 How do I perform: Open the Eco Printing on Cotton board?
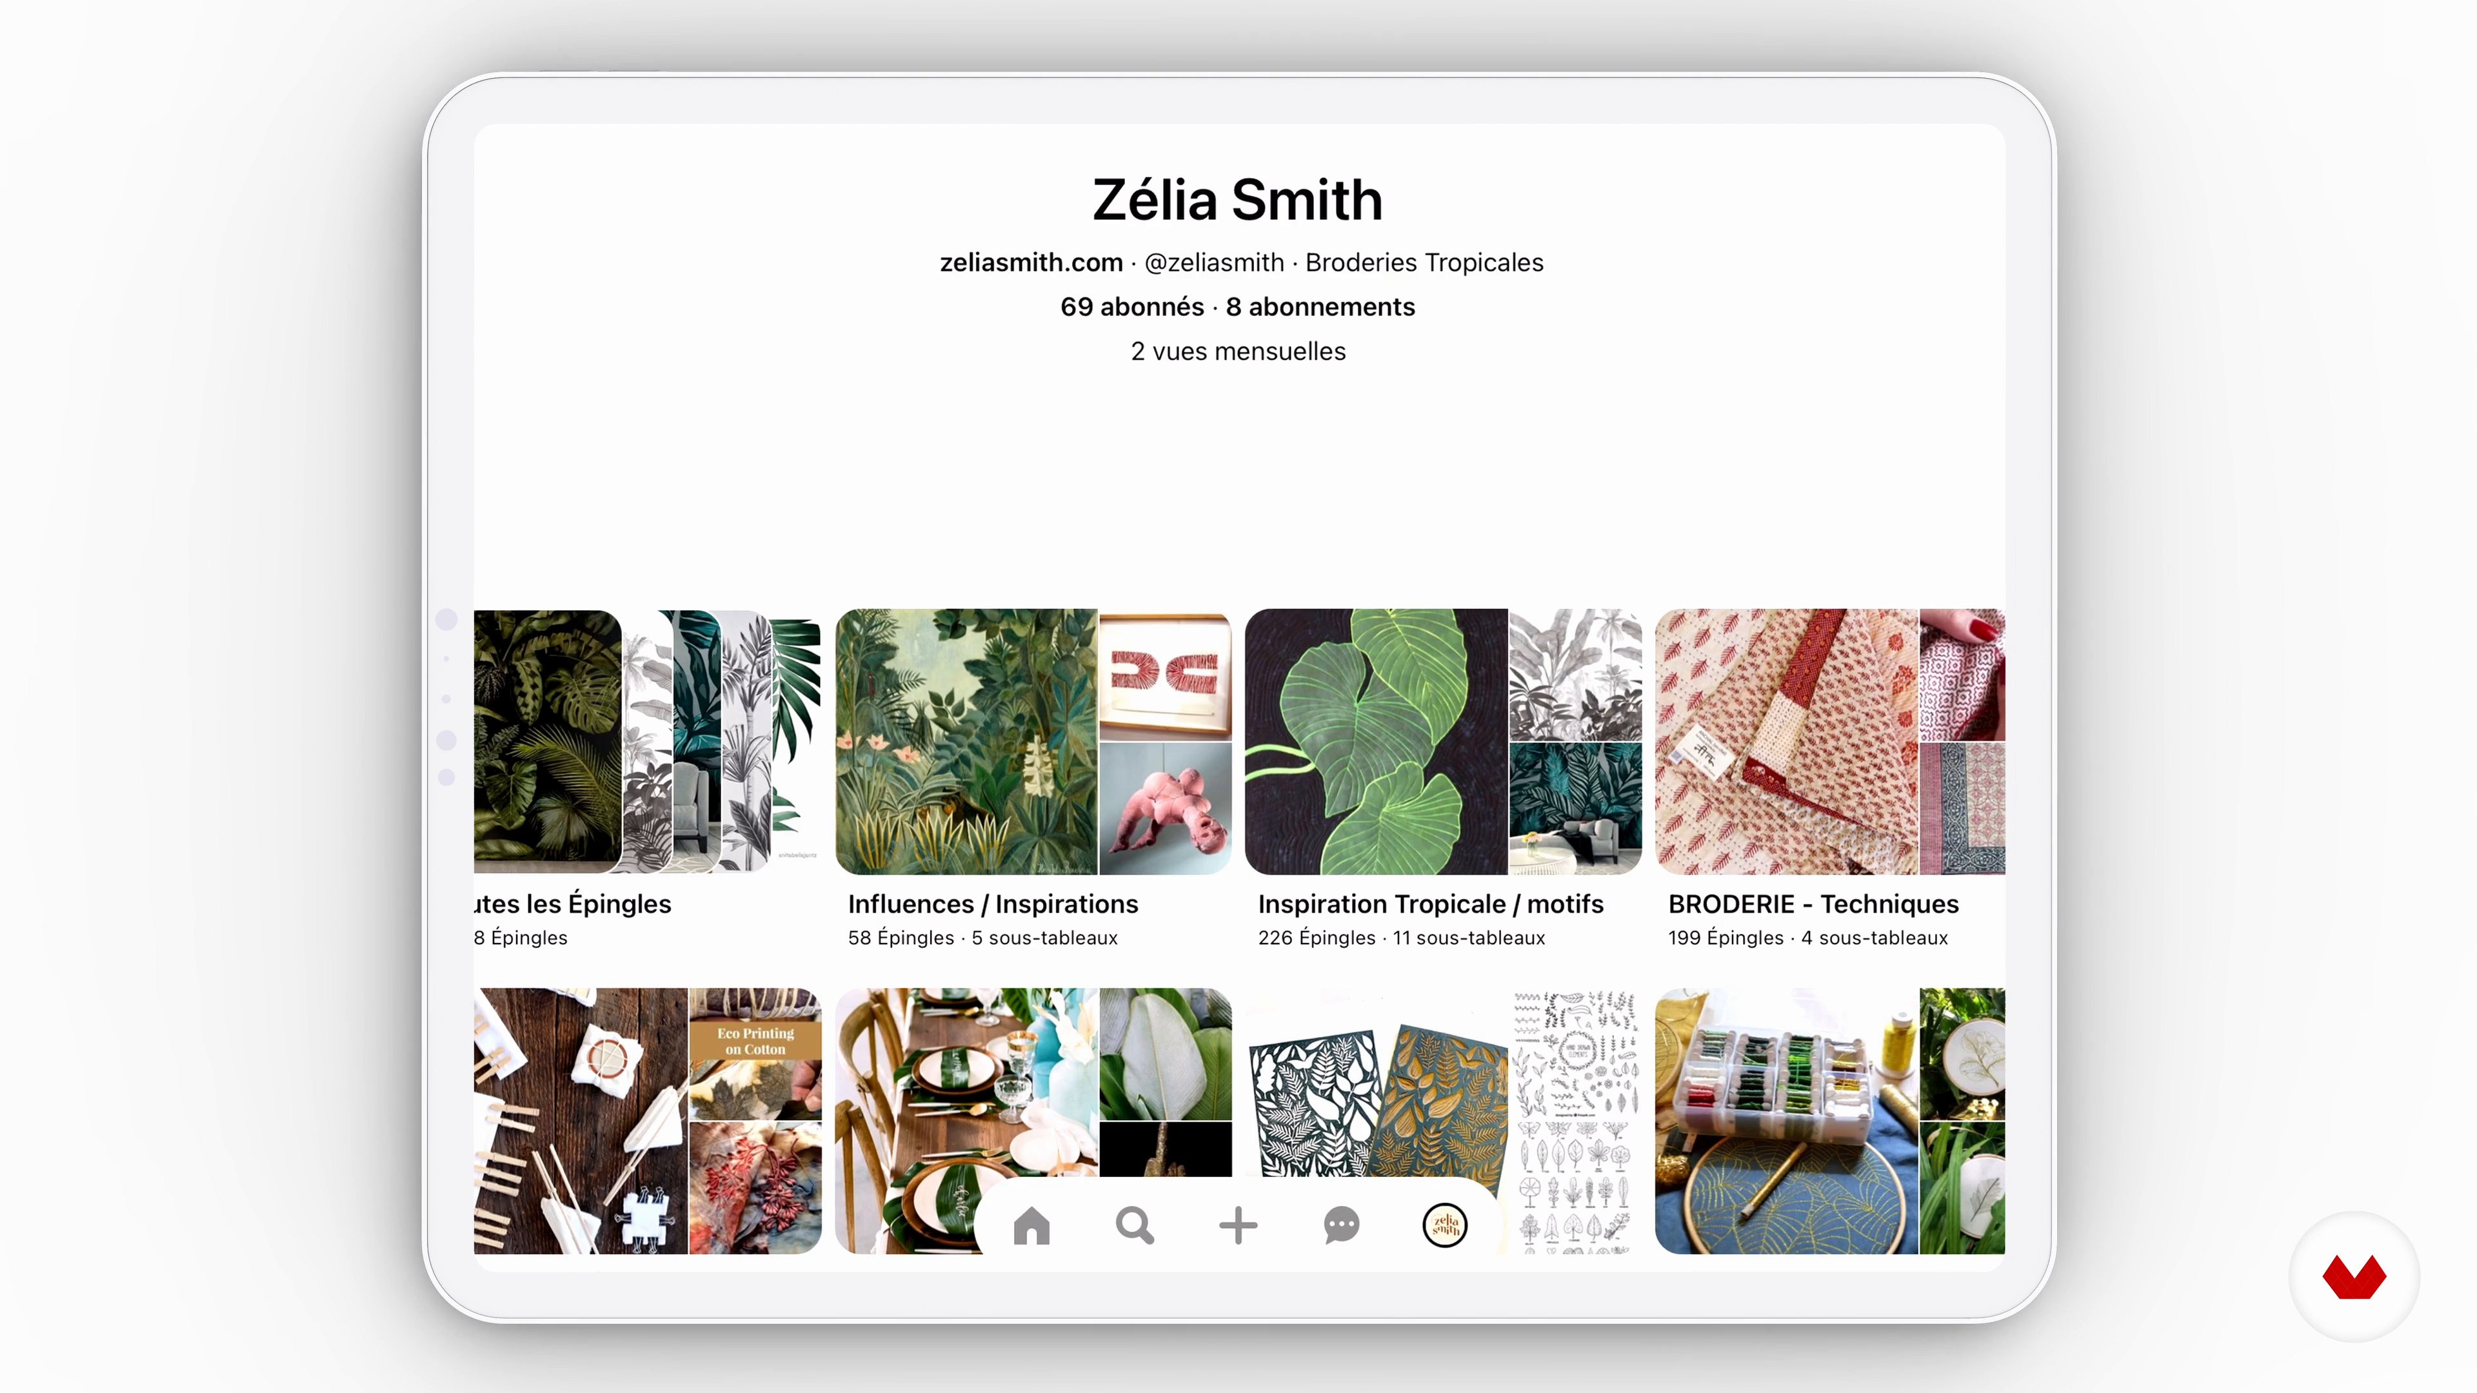click(647, 1120)
